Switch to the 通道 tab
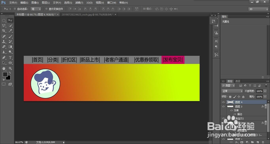Image resolution: width=270 pixels, height=144 pixels. [x=237, y=81]
